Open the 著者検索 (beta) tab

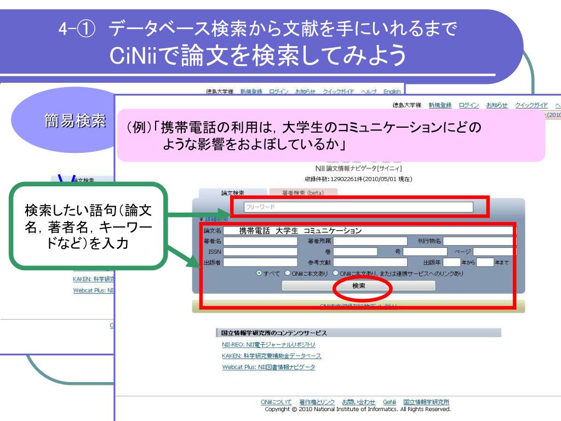tap(302, 192)
